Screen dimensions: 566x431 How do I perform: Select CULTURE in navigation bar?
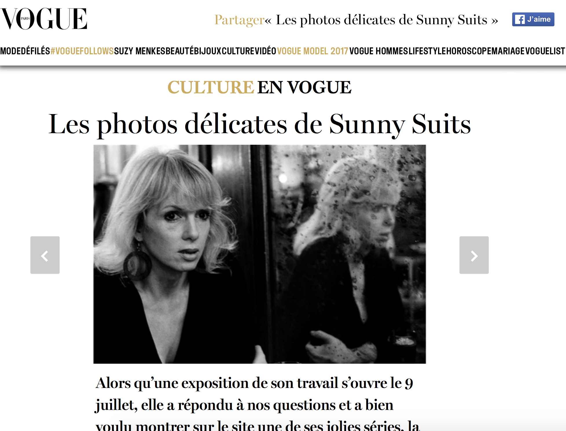click(238, 51)
